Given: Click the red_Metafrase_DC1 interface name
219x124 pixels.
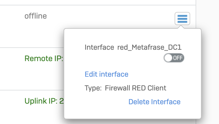Looking at the screenshot, I should 149,47.
